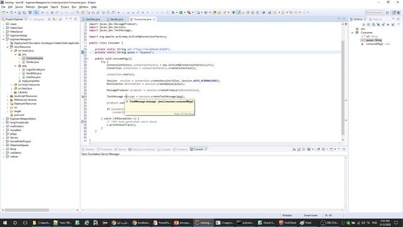Minimize the Project Explorer view

tap(71, 19)
